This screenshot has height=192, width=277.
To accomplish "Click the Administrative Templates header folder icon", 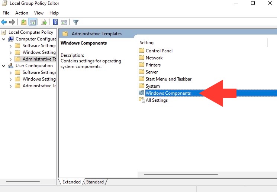I will coord(65,33).
